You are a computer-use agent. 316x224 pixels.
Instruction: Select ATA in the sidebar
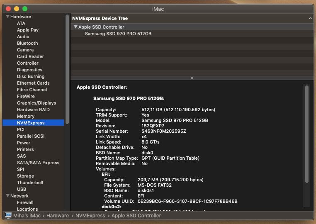pos(21,23)
